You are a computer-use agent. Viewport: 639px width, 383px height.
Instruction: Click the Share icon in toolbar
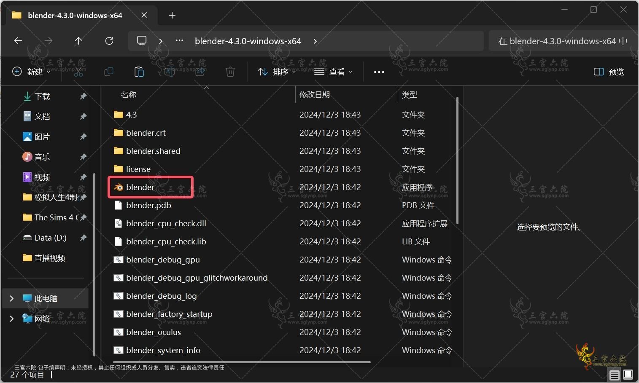(200, 72)
